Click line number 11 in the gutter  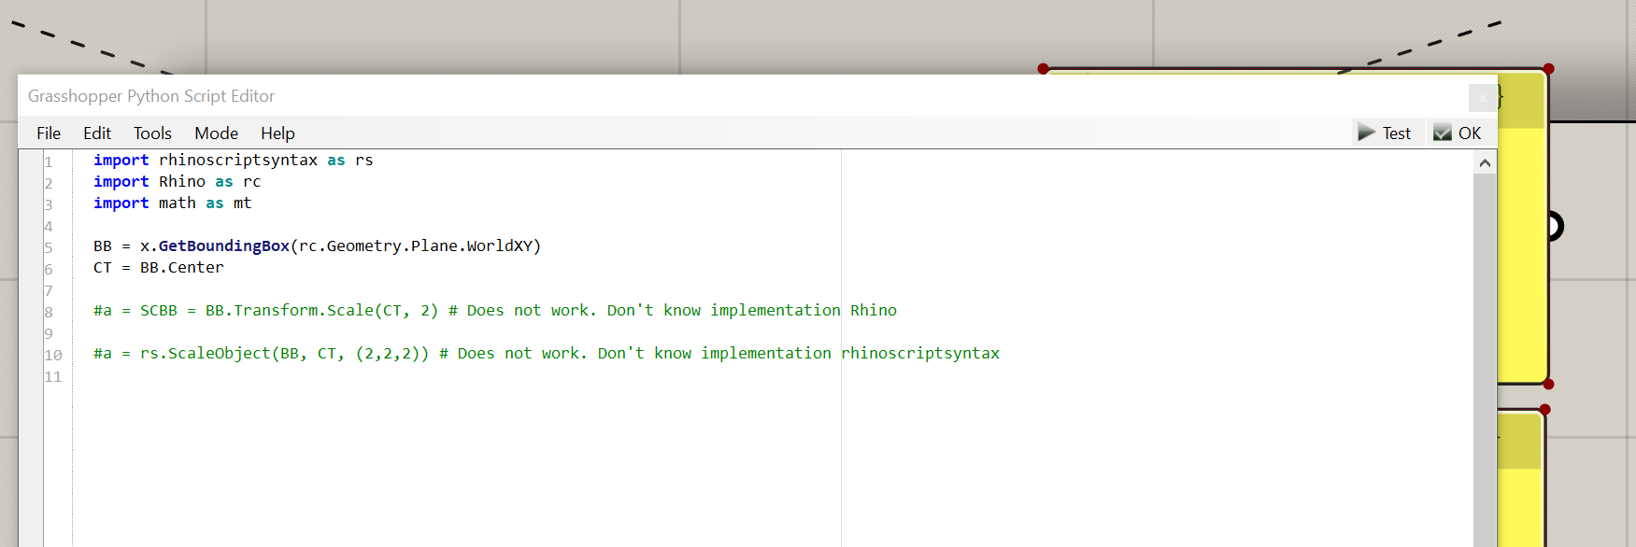tap(53, 376)
